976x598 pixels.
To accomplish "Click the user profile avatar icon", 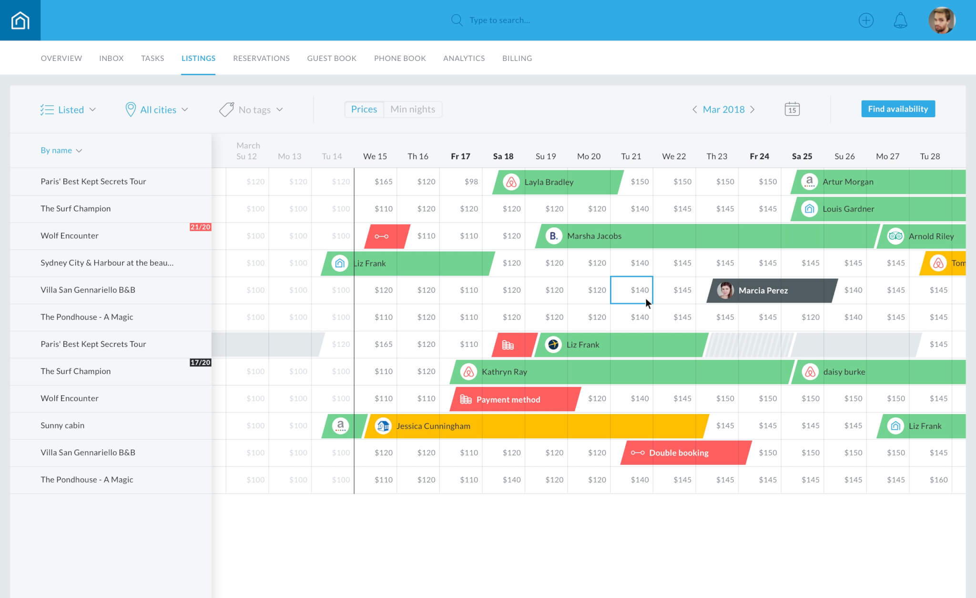I will pyautogui.click(x=942, y=20).
